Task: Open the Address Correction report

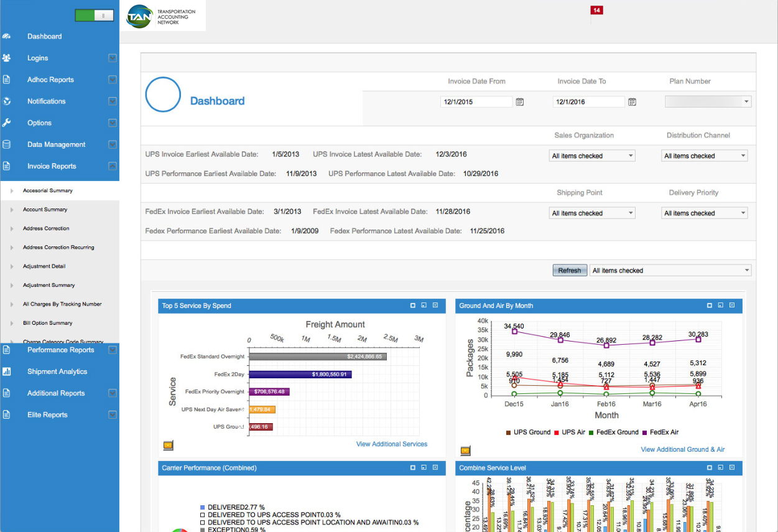Action: point(46,228)
